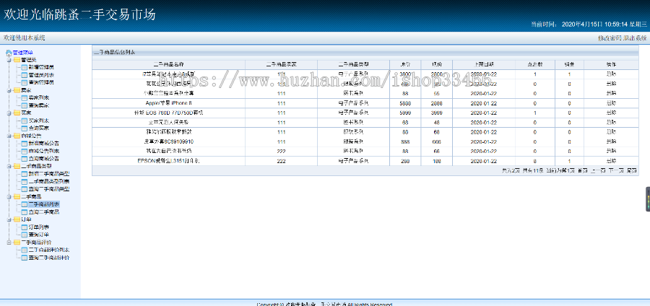Click the home icon beside 管理菜单
This screenshot has height=306, width=650.
9,53
